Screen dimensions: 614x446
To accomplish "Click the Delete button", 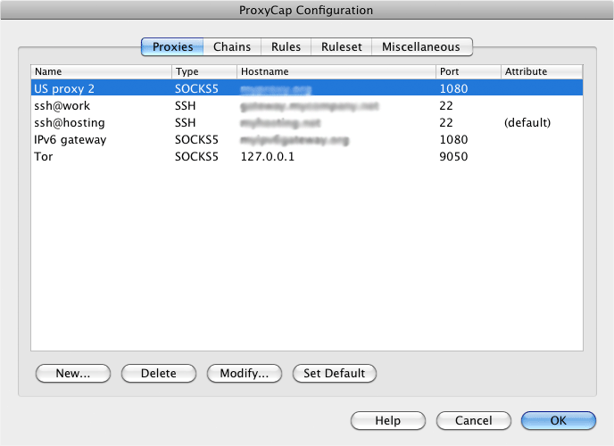I will 159,374.
